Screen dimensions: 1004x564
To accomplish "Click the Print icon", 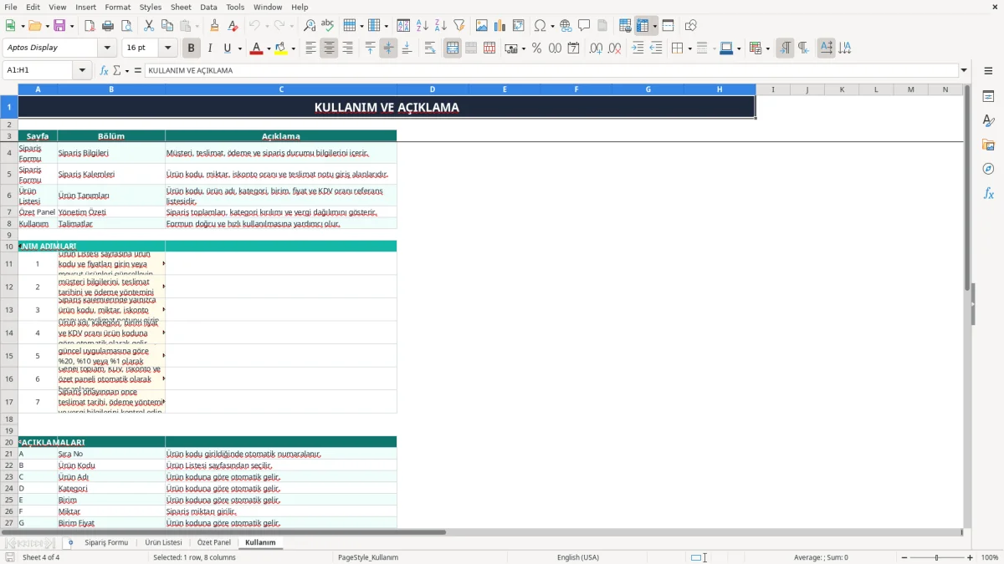I will coord(108,26).
